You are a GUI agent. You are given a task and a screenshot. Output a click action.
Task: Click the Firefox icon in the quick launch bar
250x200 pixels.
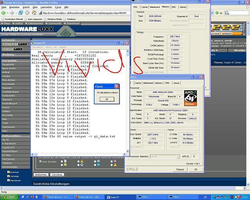(x=32, y=197)
